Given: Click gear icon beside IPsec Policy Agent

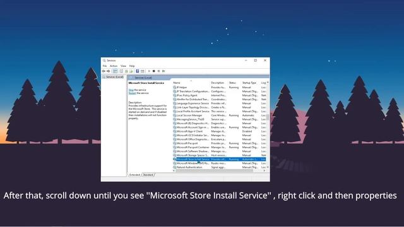Looking at the screenshot, I should tap(175, 95).
